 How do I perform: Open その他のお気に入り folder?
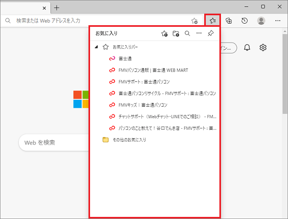tap(155, 140)
